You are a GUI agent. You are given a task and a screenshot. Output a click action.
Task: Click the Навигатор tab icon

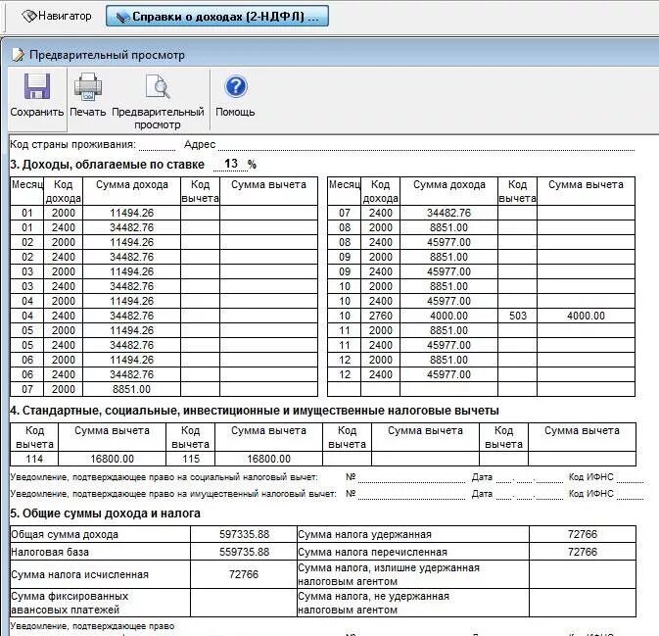(29, 17)
